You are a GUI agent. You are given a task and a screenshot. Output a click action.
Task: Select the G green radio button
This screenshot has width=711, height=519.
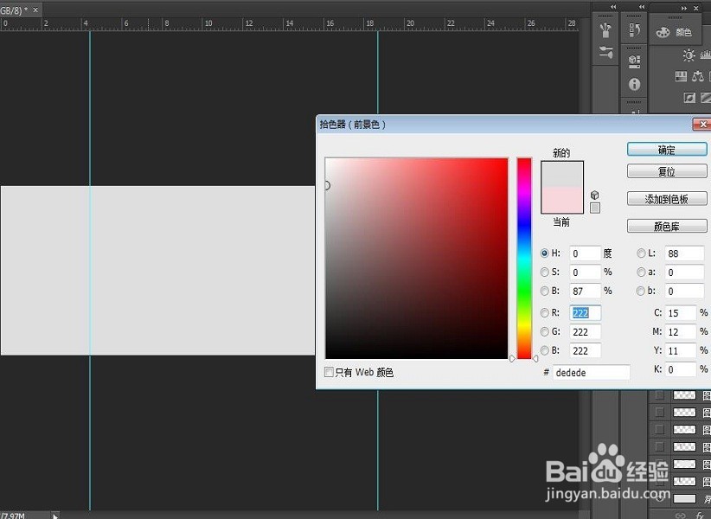(545, 332)
